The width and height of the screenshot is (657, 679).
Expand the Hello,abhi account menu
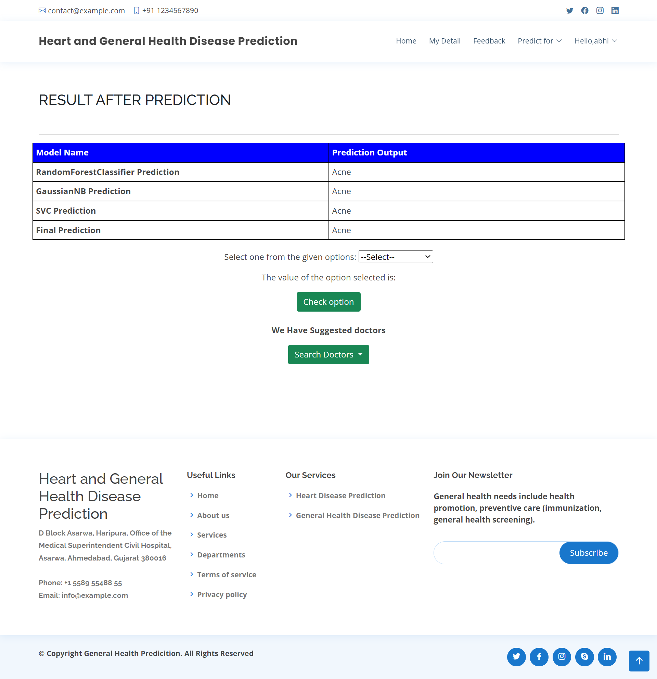(595, 41)
